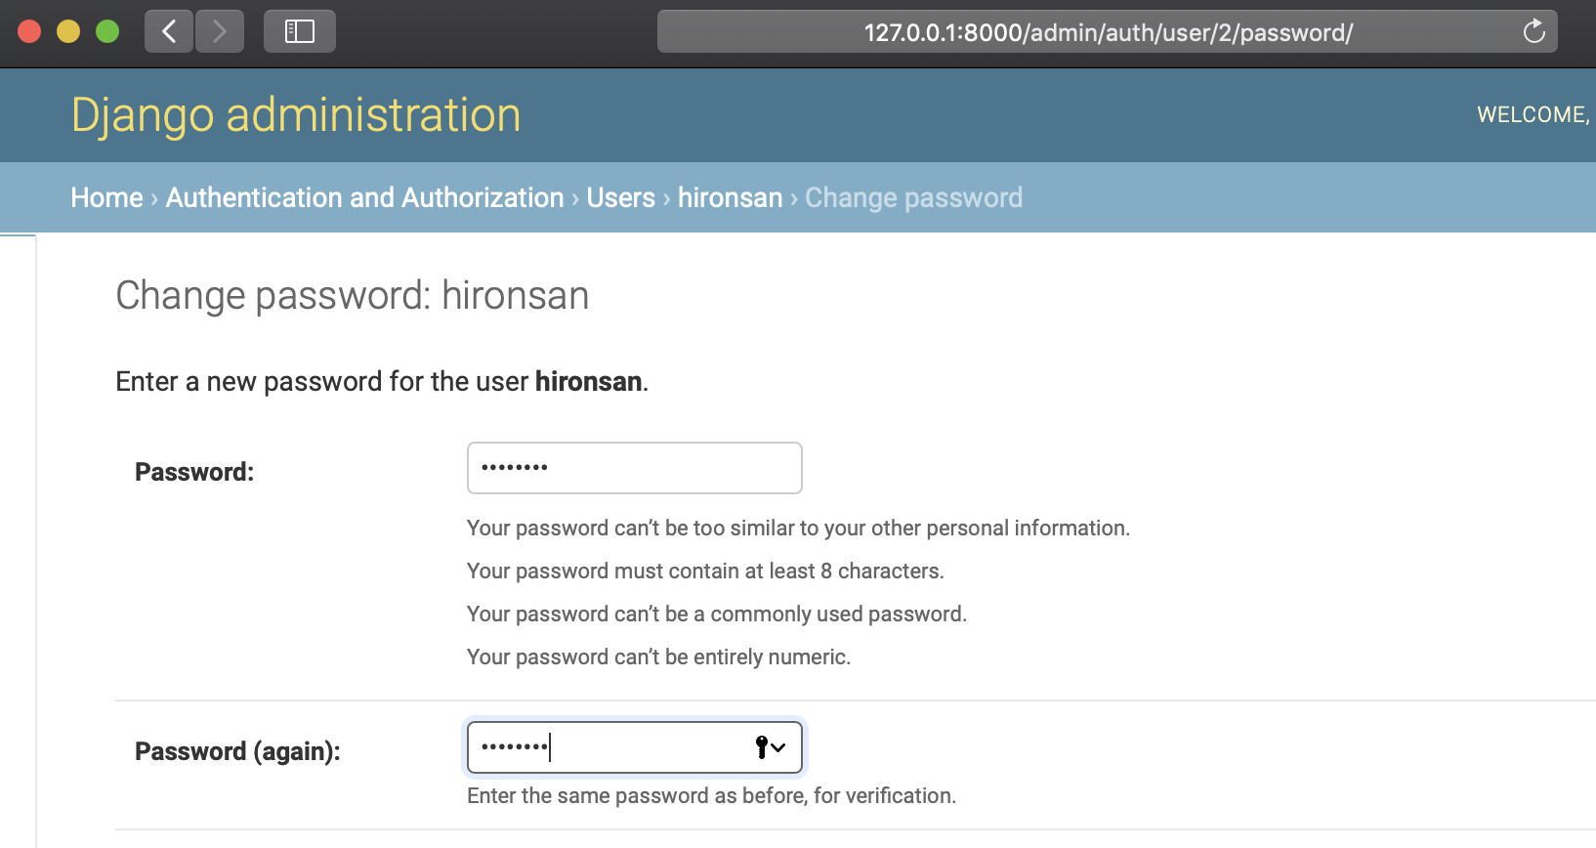Open the Django administration header link
Screen dimensions: 1596x848
(295, 115)
